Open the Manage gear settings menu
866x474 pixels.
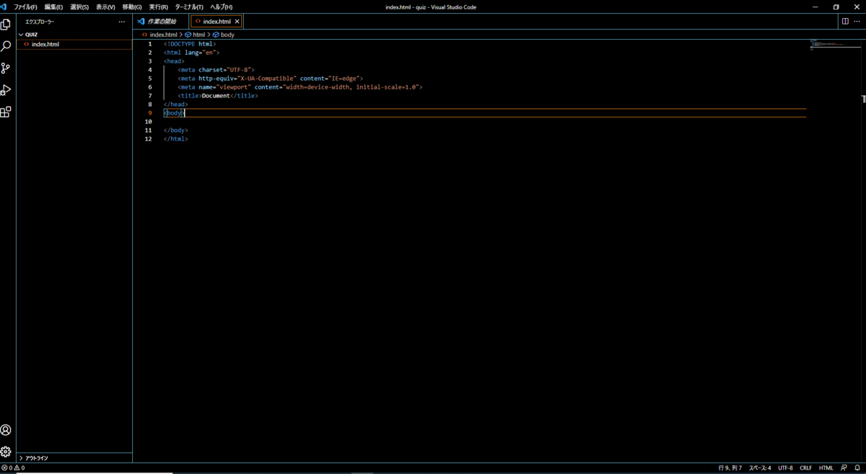(6, 452)
